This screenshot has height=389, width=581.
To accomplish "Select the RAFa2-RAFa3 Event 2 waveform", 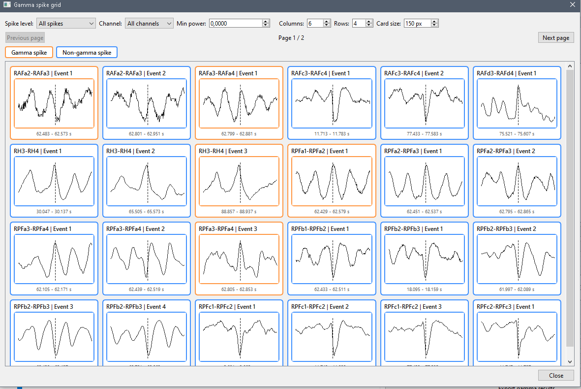I will 147,103.
